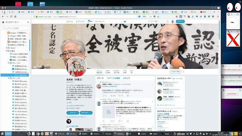Click the zoom level 80% indicator
This screenshot has height=136, width=242.
(x=144, y=17)
